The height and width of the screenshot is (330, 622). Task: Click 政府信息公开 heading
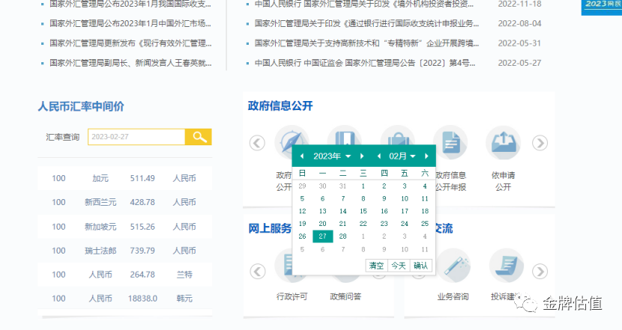pos(280,106)
